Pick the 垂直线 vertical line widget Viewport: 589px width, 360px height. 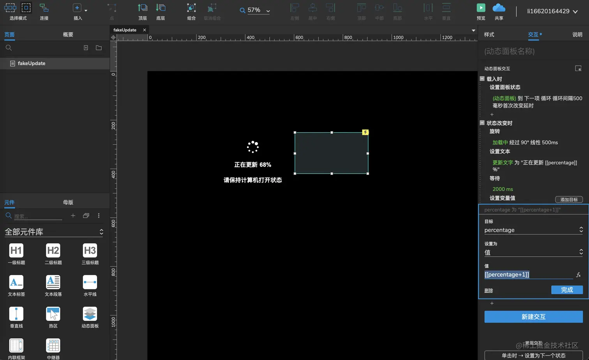coord(16,317)
